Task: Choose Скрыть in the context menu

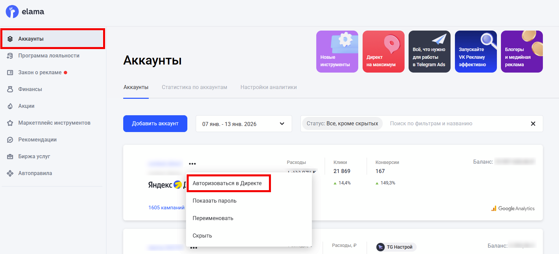Action: [202, 236]
